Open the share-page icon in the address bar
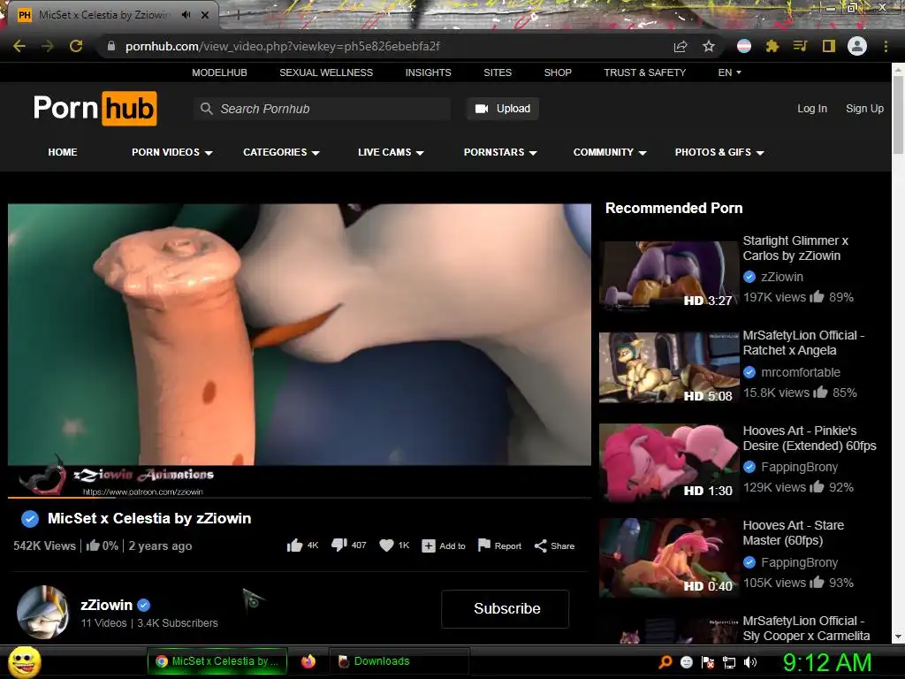This screenshot has width=905, height=679. (x=681, y=46)
